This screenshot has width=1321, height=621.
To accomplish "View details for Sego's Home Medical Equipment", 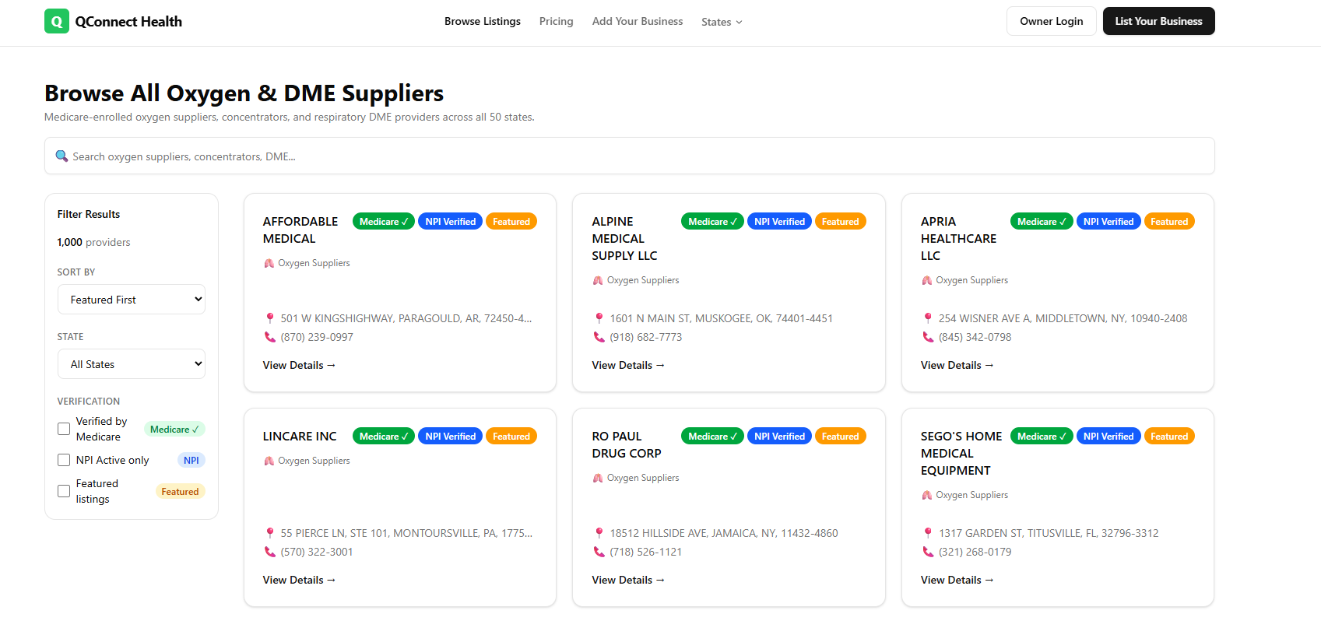I will point(957,580).
